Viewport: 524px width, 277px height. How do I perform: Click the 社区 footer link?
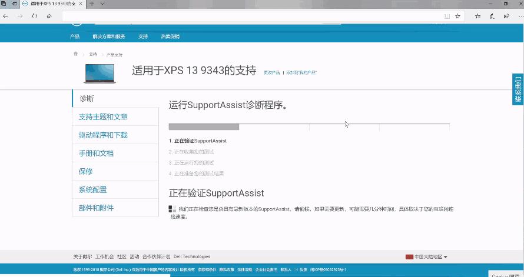pyautogui.click(x=122, y=256)
